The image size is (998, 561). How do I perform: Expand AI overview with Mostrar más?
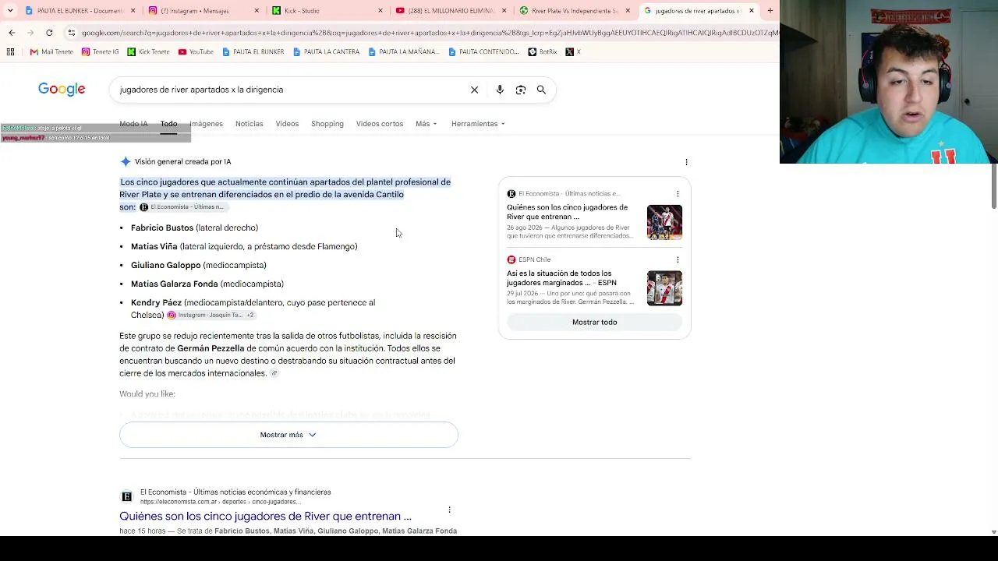[x=288, y=435]
